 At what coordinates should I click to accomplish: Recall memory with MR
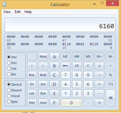click(x=77, y=56)
